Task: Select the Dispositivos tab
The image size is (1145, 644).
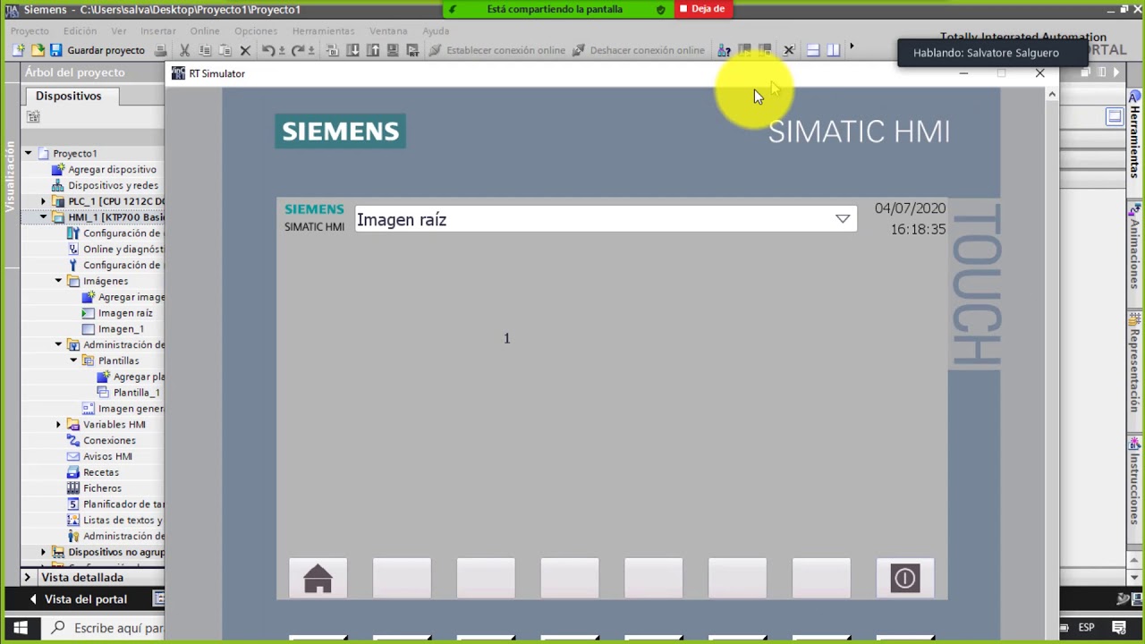Action: (x=69, y=96)
